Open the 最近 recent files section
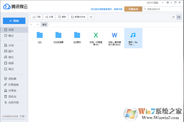Screen dimensions: 184x122 [x=14, y=36]
